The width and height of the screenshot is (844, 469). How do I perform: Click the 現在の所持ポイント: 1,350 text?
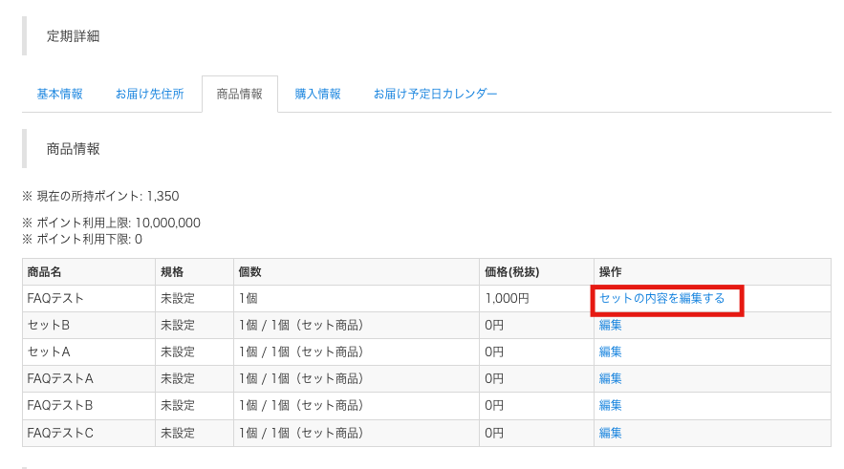point(100,197)
